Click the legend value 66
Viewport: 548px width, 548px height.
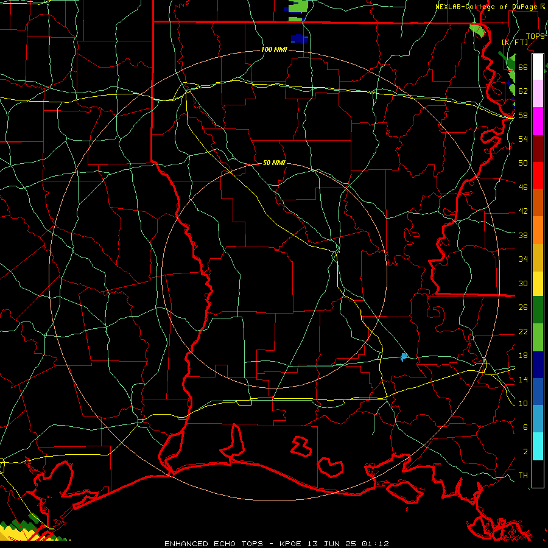click(523, 68)
